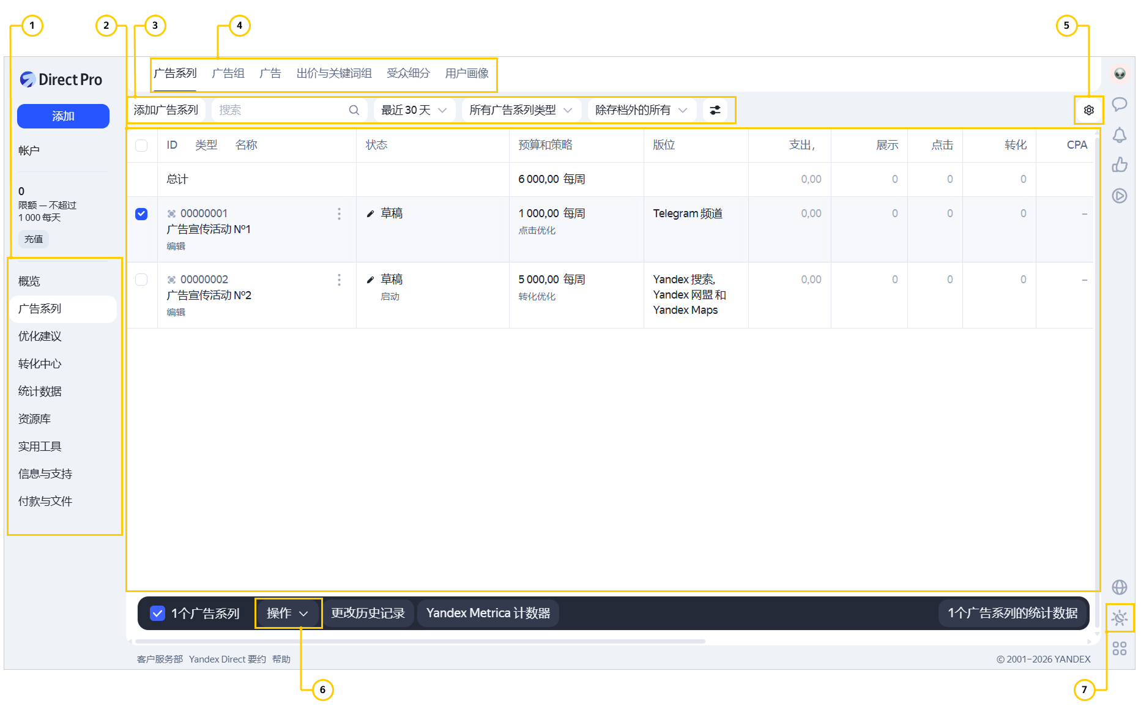Screen dimensions: 1141x720
Task: Open the table settings gear icon
Action: point(1089,110)
